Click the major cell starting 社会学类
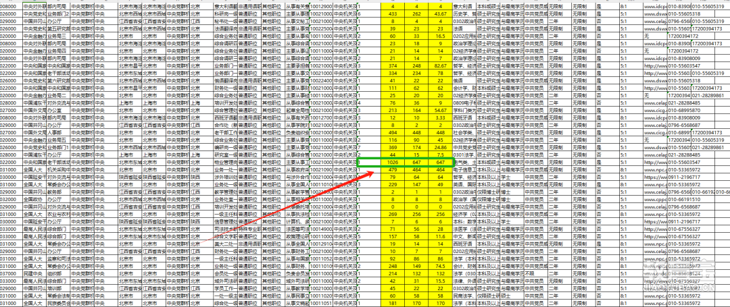Screen dimensions: 730x307 464,132
